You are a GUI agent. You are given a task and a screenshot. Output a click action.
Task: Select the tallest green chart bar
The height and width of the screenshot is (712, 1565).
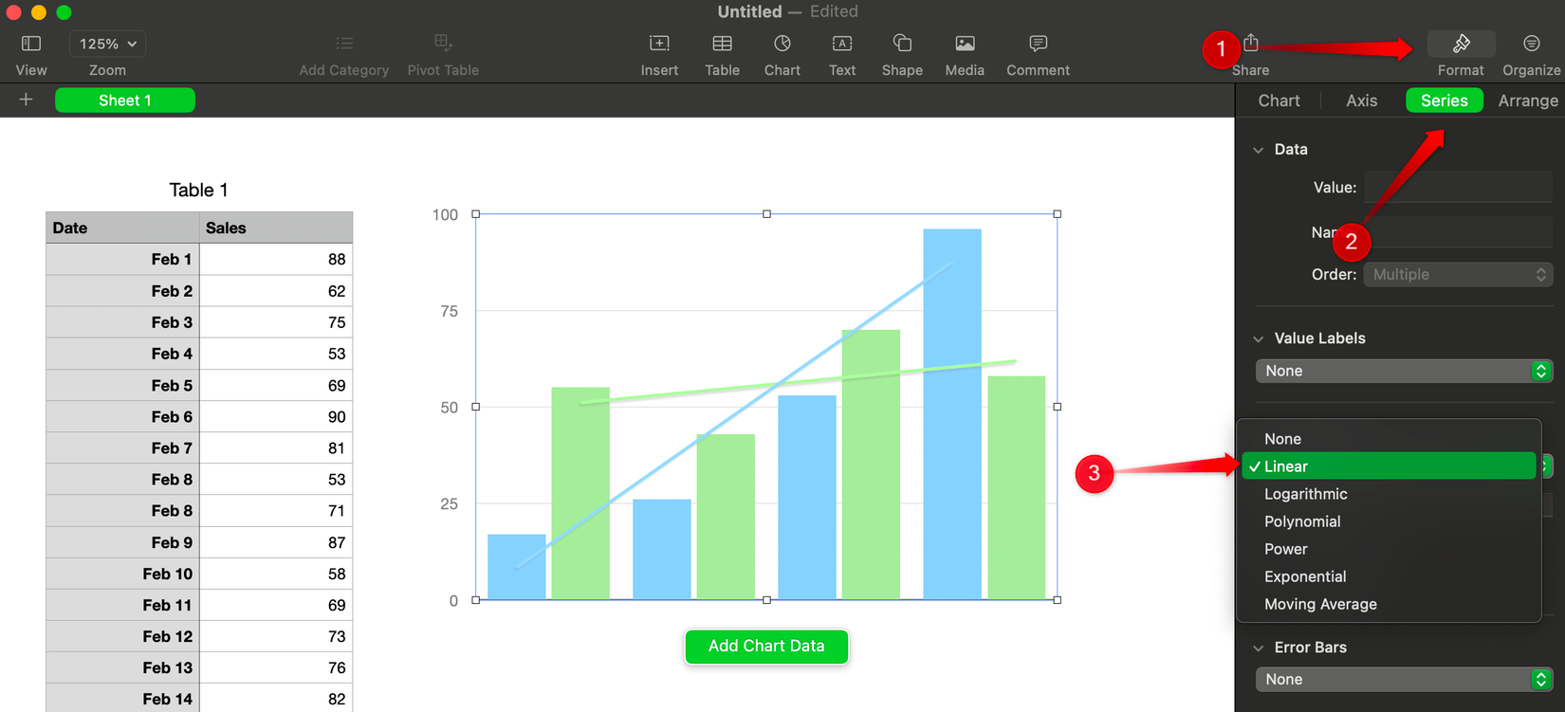pos(871,465)
